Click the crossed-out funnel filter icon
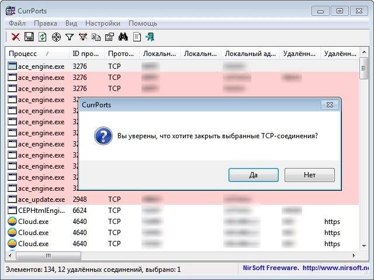Screen dimensions: 374x280 [83, 37]
